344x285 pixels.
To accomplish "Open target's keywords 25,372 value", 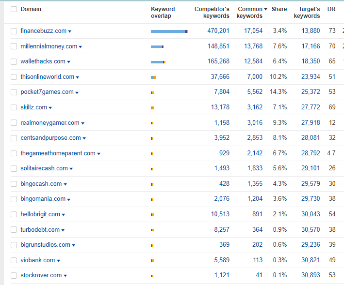I will [x=311, y=91].
